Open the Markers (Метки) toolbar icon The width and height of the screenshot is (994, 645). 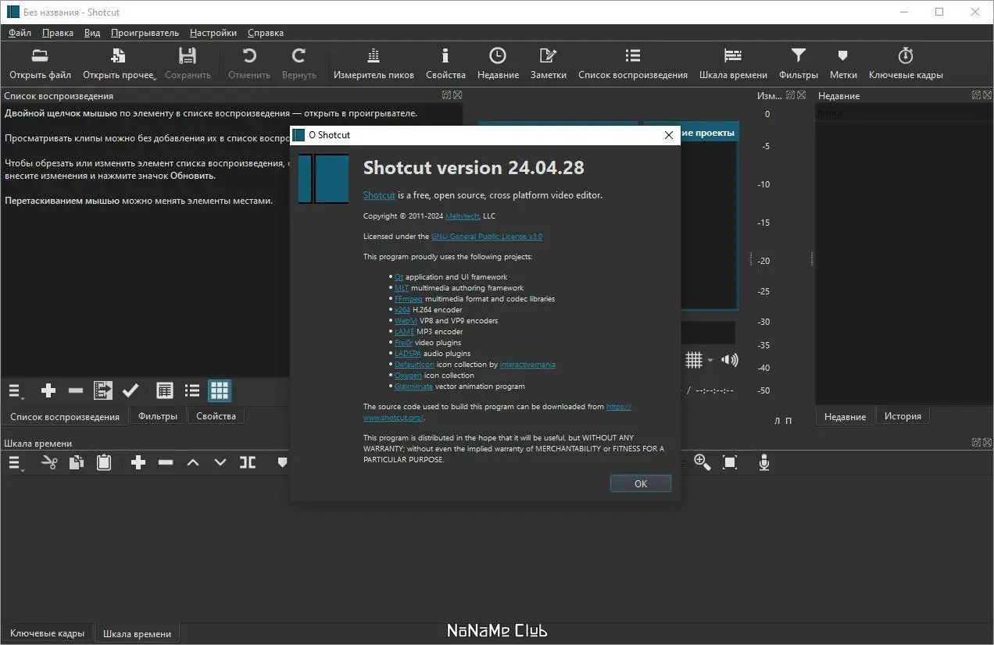coord(843,55)
